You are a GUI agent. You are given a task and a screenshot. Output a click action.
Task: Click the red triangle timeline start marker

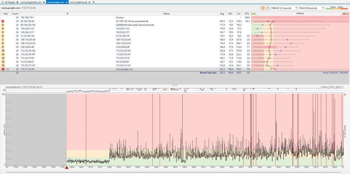(x=67, y=168)
